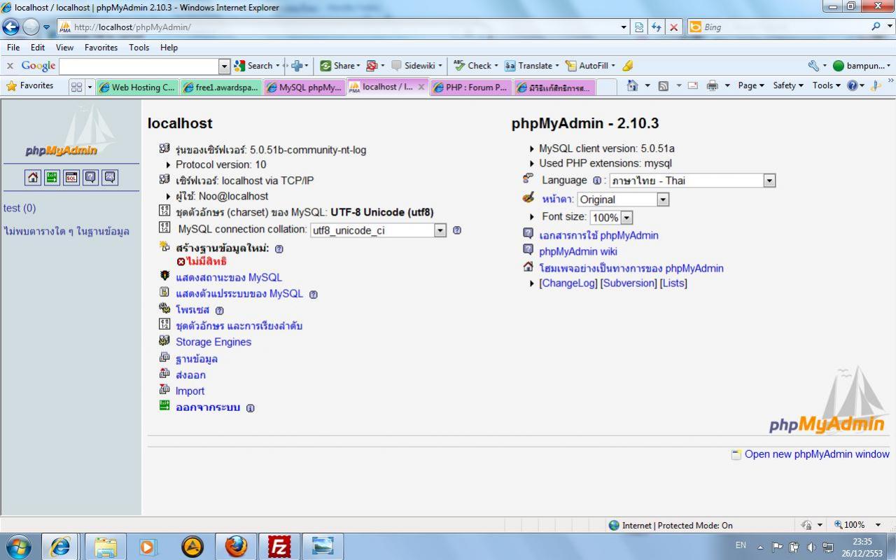Open the phpMyAdmin wiki link
Viewport: 896px width, 560px height.
578,252
